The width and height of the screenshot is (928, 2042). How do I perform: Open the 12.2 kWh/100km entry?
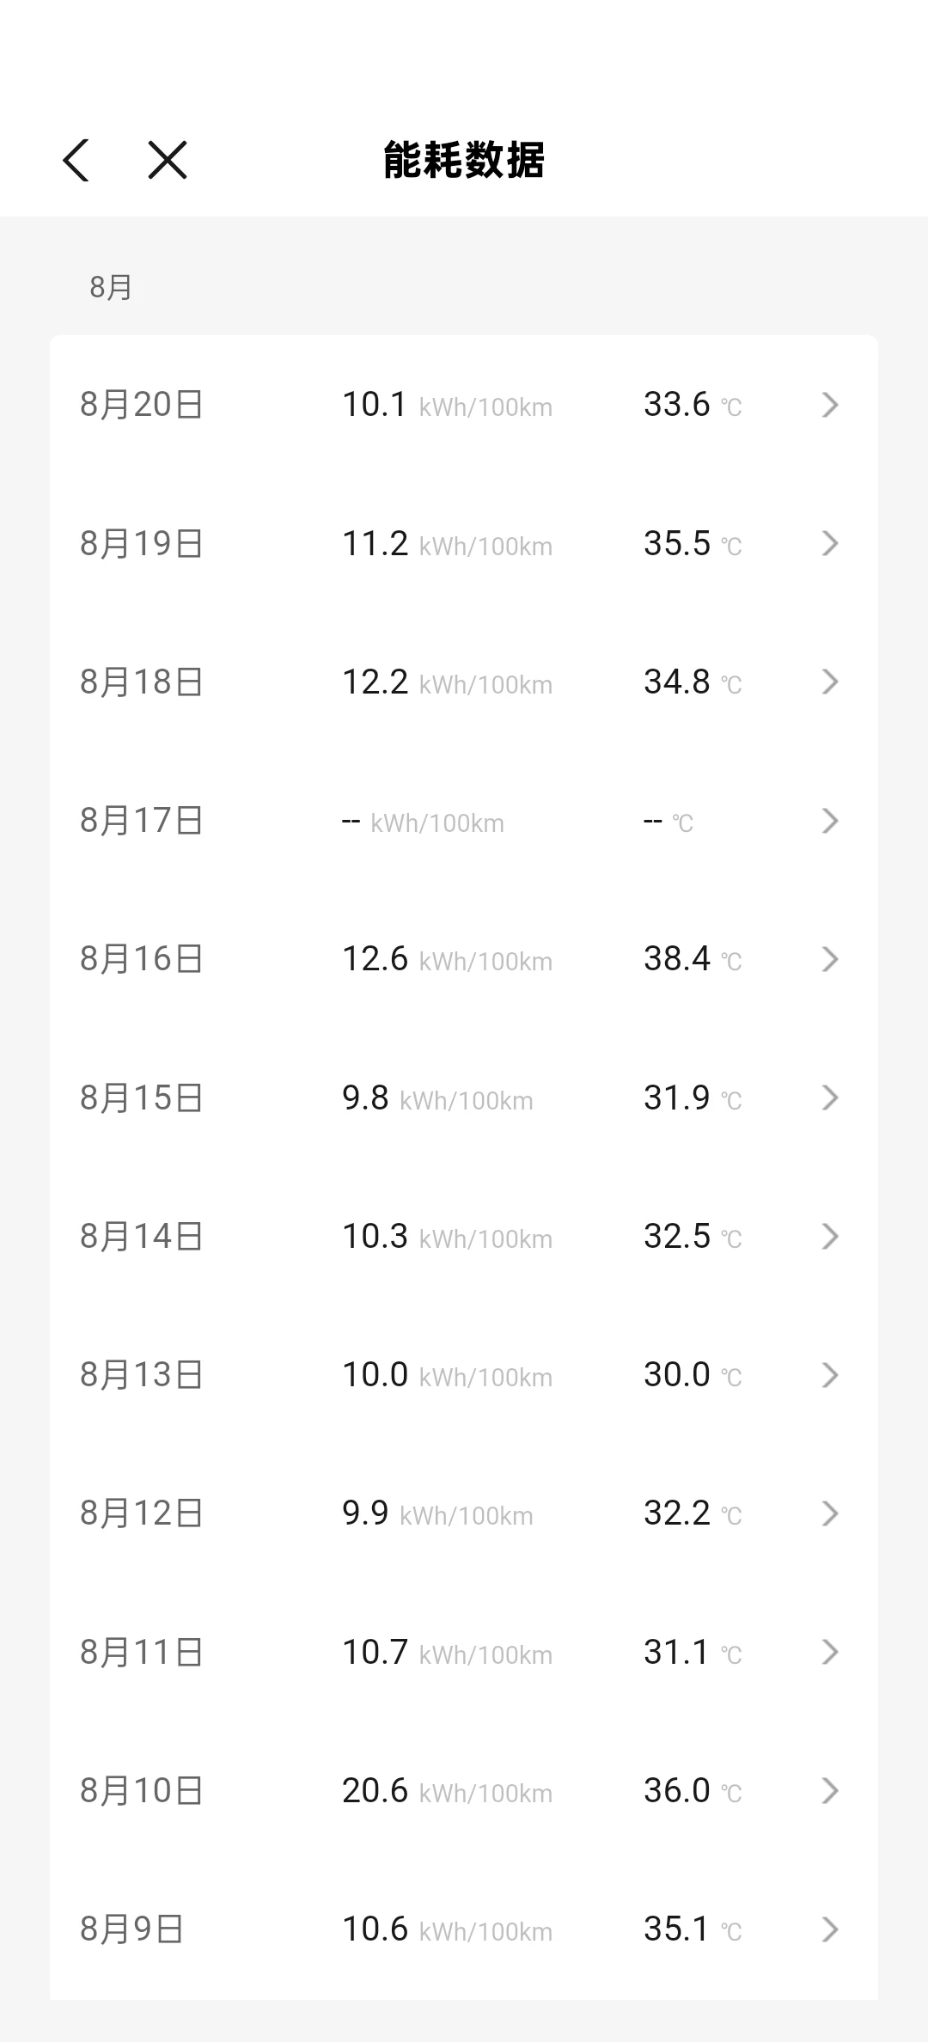[464, 682]
